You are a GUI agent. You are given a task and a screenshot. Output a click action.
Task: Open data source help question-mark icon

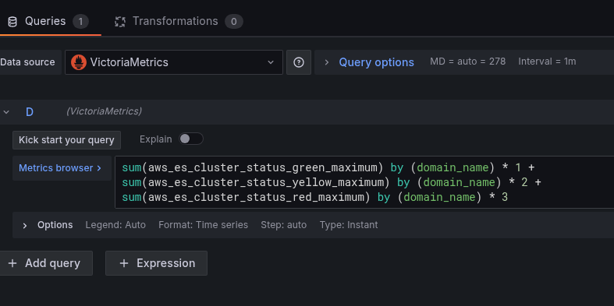pyautogui.click(x=299, y=62)
